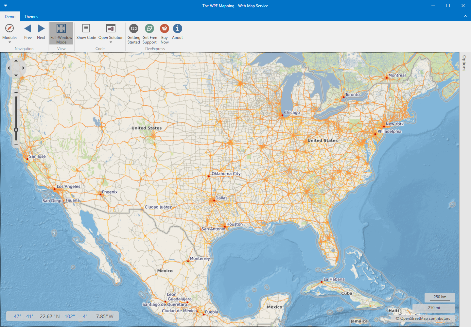The width and height of the screenshot is (471, 327).
Task: Open the Getting Started guide
Action: [x=134, y=33]
